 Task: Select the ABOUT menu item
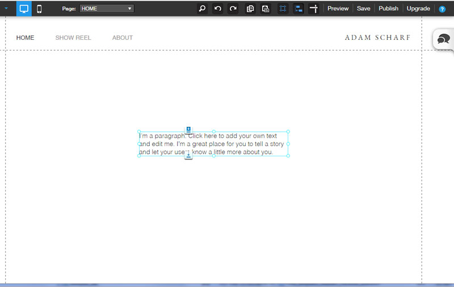[123, 38]
